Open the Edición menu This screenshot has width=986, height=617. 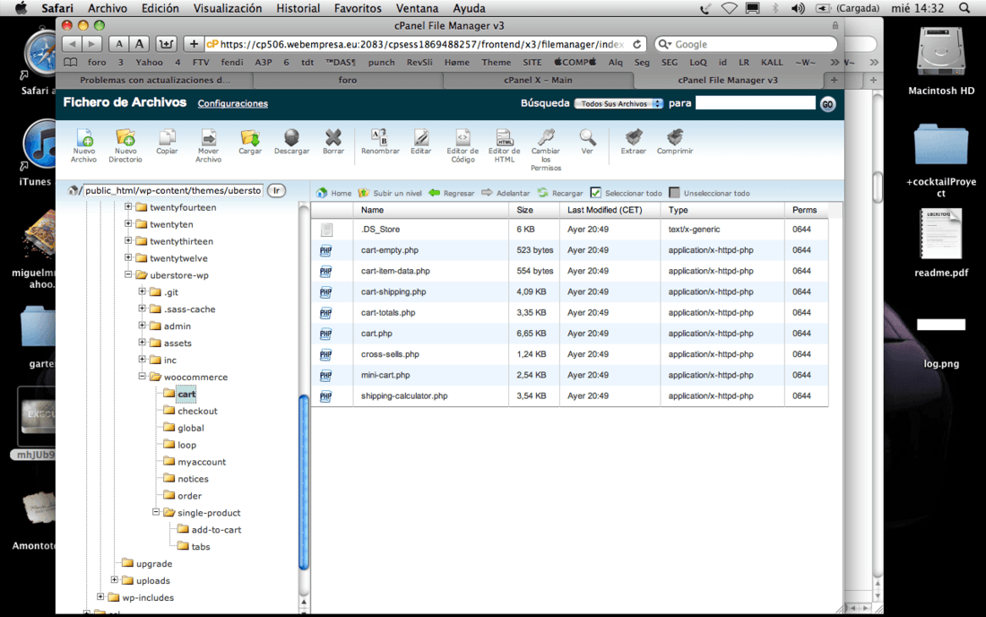point(160,8)
